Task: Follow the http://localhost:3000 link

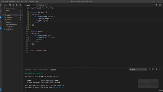Action: (50, 80)
